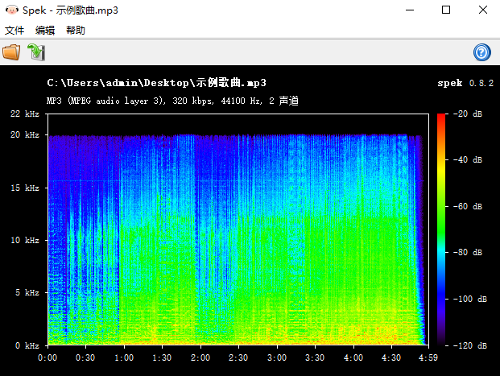Viewport: 500px width, 376px height.
Task: Open the 帮助 menu
Action: pos(76,31)
